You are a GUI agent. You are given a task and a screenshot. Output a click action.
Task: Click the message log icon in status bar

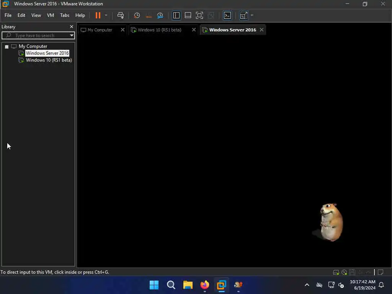click(381, 272)
